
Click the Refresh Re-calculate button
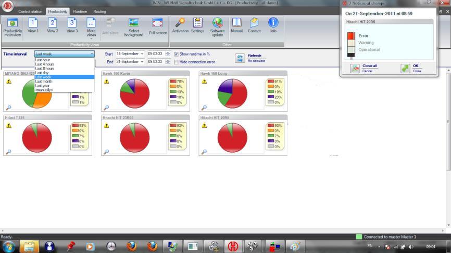coord(250,58)
